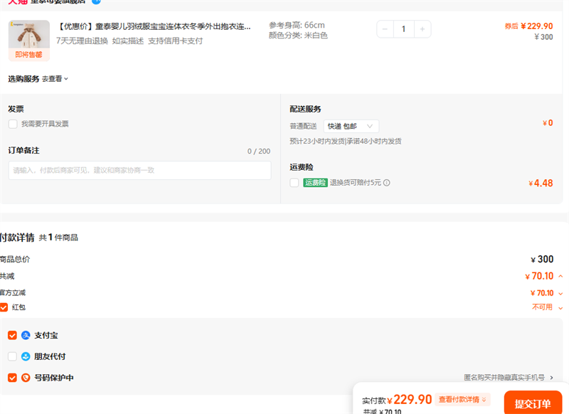This screenshot has width=569, height=414.
Task: Click the green 运费险 badge
Action: pos(315,183)
